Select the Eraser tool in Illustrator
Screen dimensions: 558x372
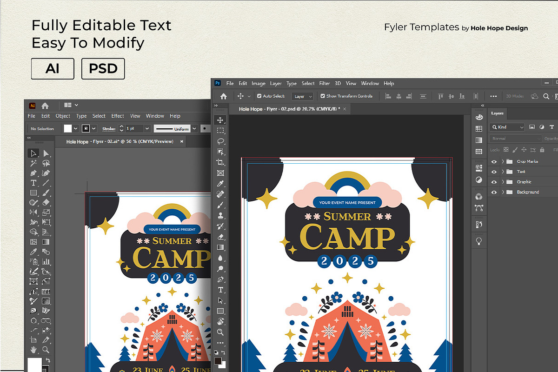click(46, 202)
